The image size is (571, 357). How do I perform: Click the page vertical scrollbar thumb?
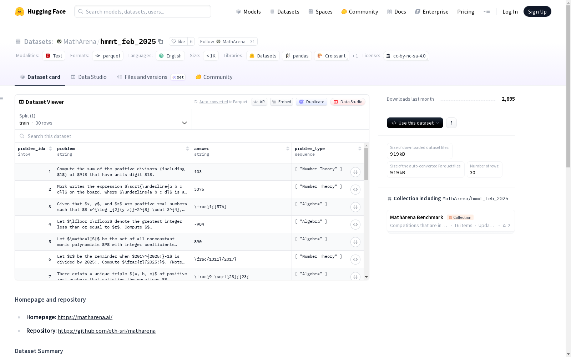point(568,86)
